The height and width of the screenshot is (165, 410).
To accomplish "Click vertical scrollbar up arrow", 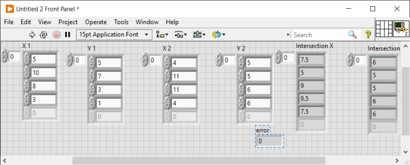I will tap(405, 46).
